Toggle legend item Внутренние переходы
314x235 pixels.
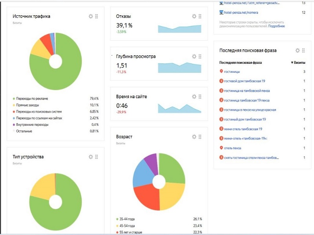pyautogui.click(x=31, y=125)
